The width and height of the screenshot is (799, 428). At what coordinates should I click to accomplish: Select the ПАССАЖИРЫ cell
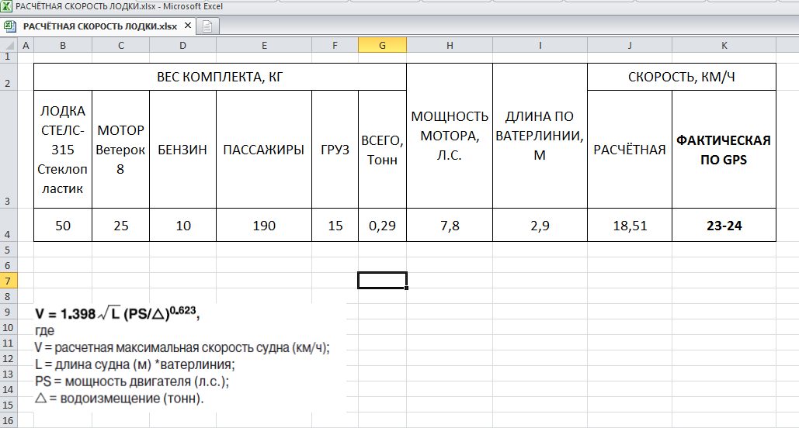click(x=264, y=150)
